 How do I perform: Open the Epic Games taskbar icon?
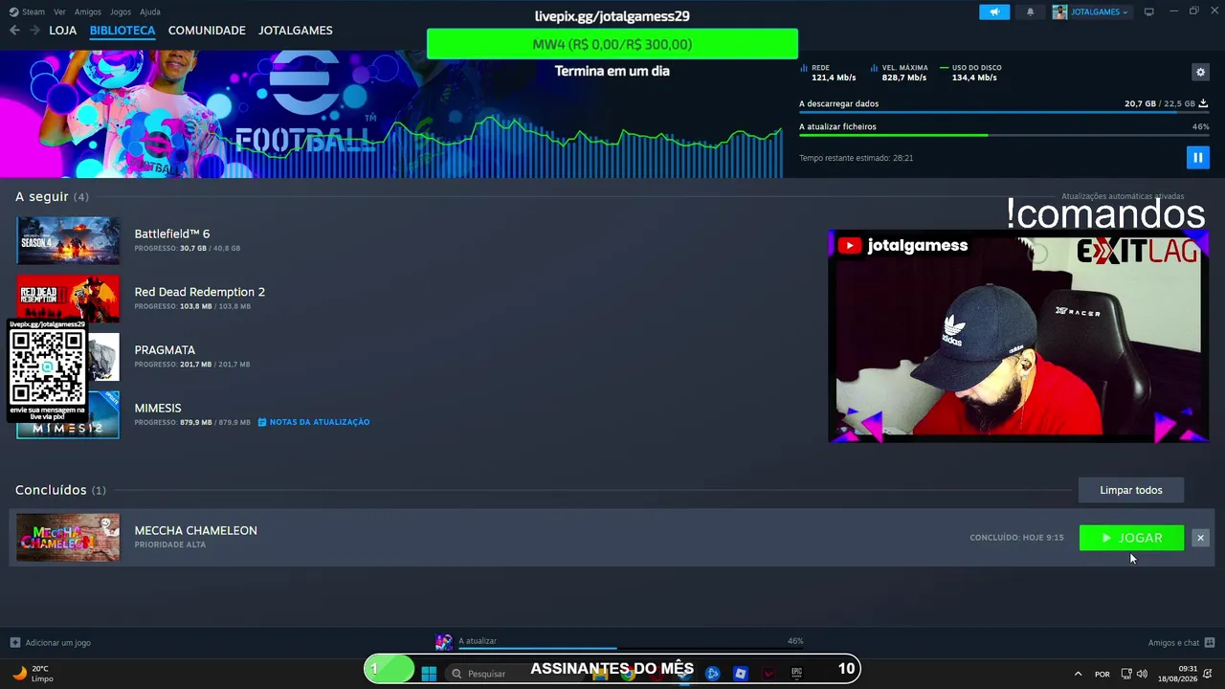coord(796,673)
